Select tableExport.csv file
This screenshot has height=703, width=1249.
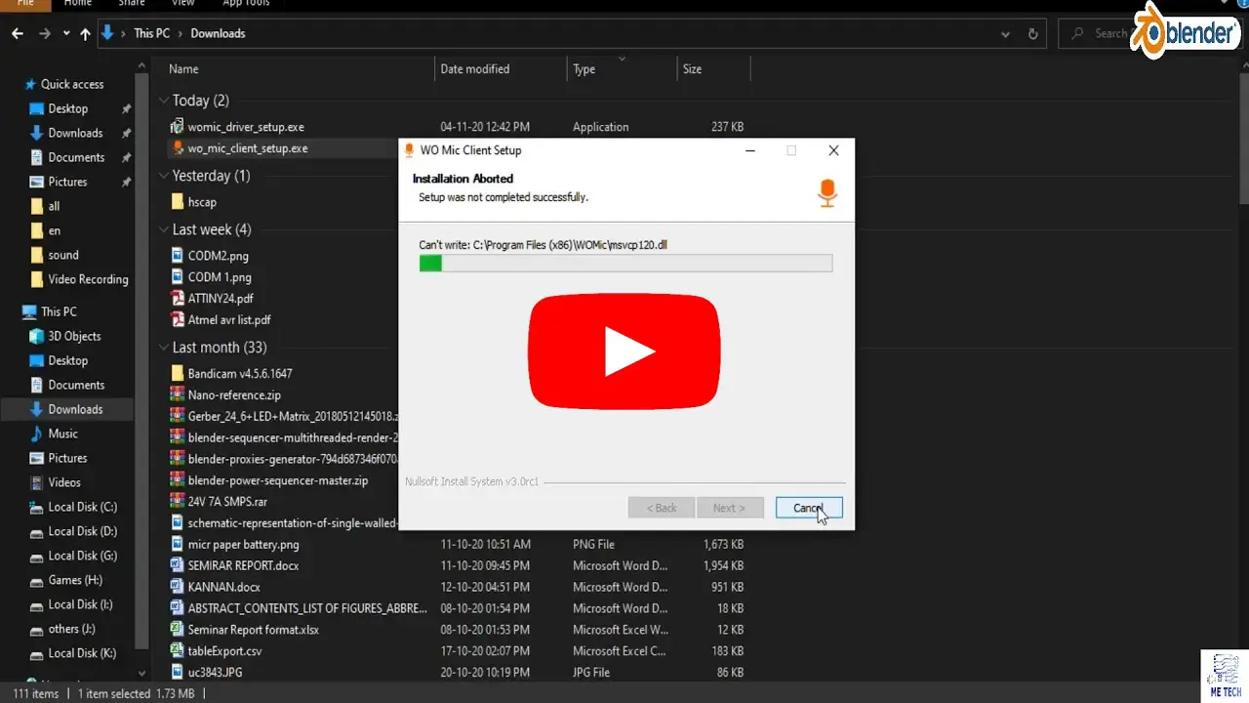224,651
